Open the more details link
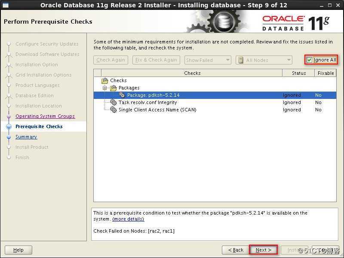The width and height of the screenshot is (344, 258). tap(128, 219)
